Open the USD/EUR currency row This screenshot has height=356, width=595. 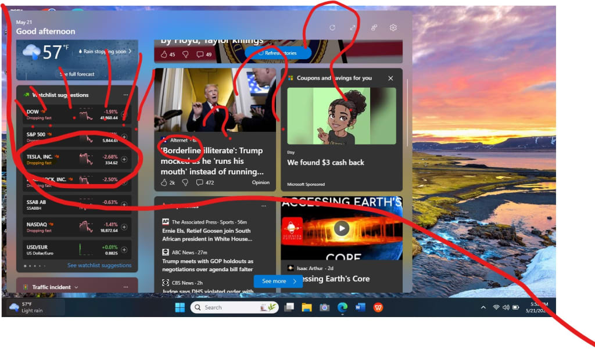[x=77, y=250]
